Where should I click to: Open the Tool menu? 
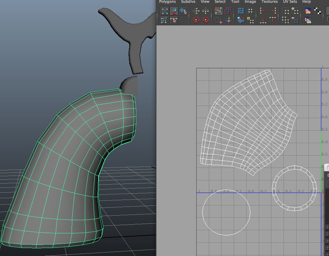pos(235,2)
